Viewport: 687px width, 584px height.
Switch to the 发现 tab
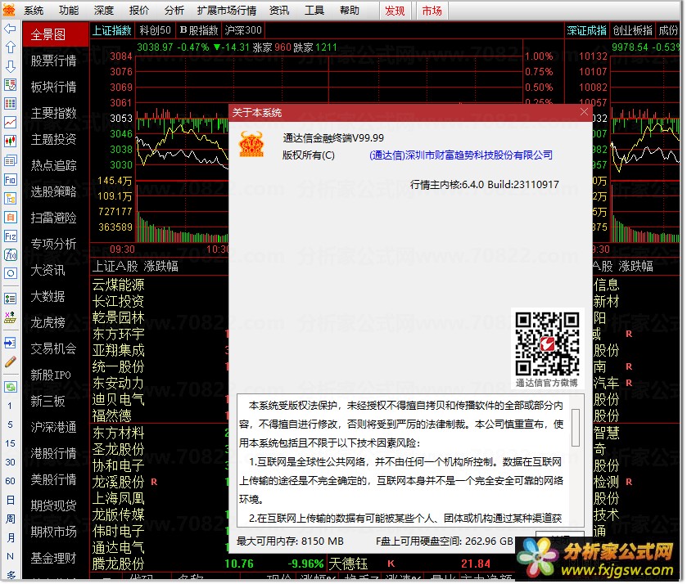pos(395,11)
